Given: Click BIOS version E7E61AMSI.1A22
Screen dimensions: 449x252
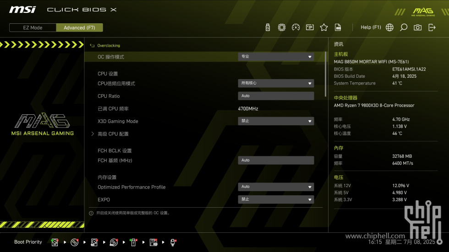Looking at the screenshot, I should point(409,69).
